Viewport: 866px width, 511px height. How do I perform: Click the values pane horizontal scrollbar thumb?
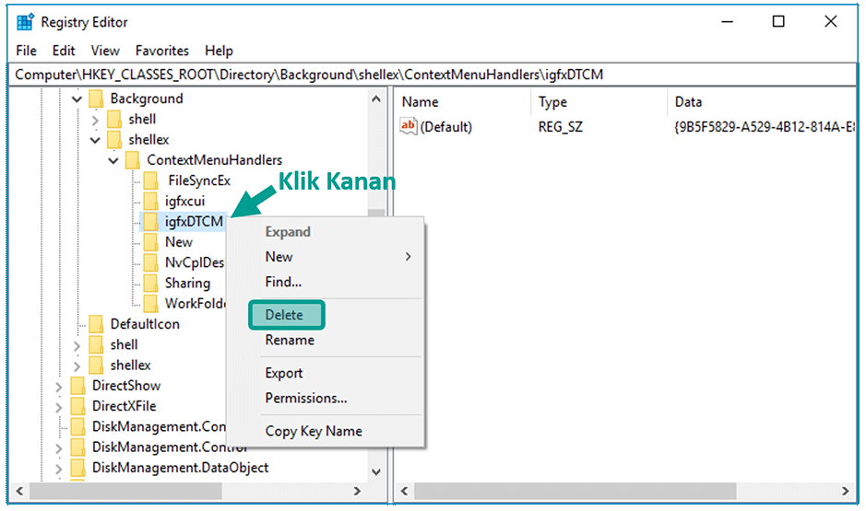(575, 491)
